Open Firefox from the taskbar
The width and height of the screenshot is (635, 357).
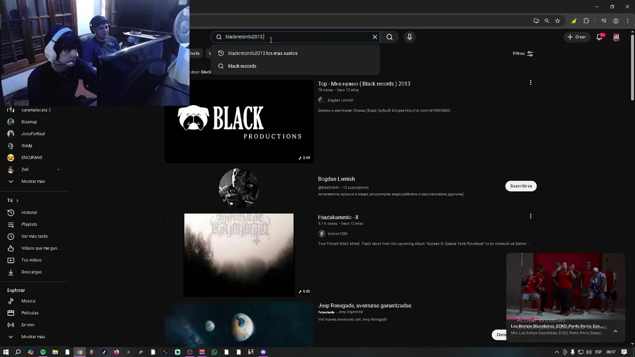[117, 352]
